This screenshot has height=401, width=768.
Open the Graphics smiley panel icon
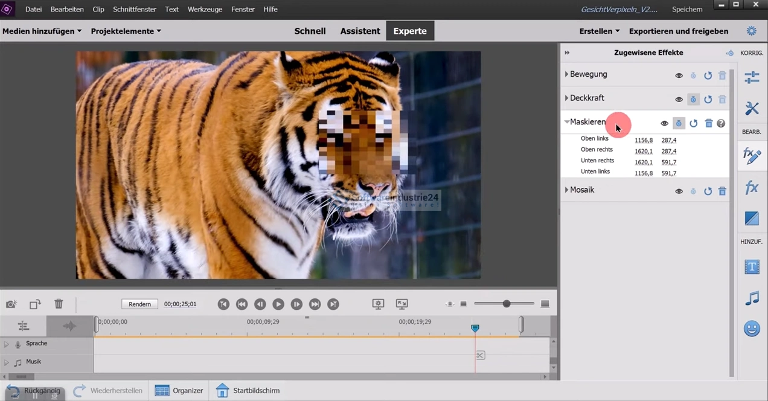(x=752, y=329)
